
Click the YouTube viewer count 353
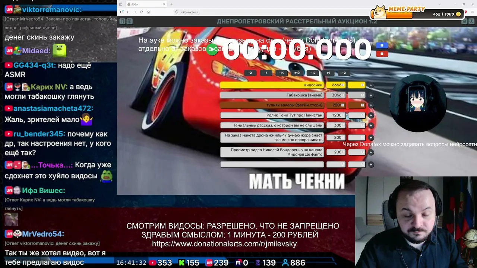pyautogui.click(x=164, y=263)
